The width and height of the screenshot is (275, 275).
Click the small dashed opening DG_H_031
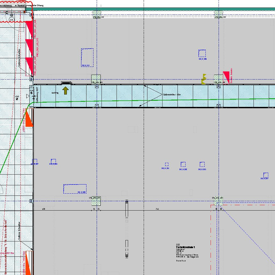[167, 164]
